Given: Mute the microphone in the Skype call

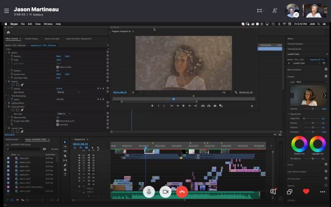Looking at the screenshot, I should [x=149, y=191].
